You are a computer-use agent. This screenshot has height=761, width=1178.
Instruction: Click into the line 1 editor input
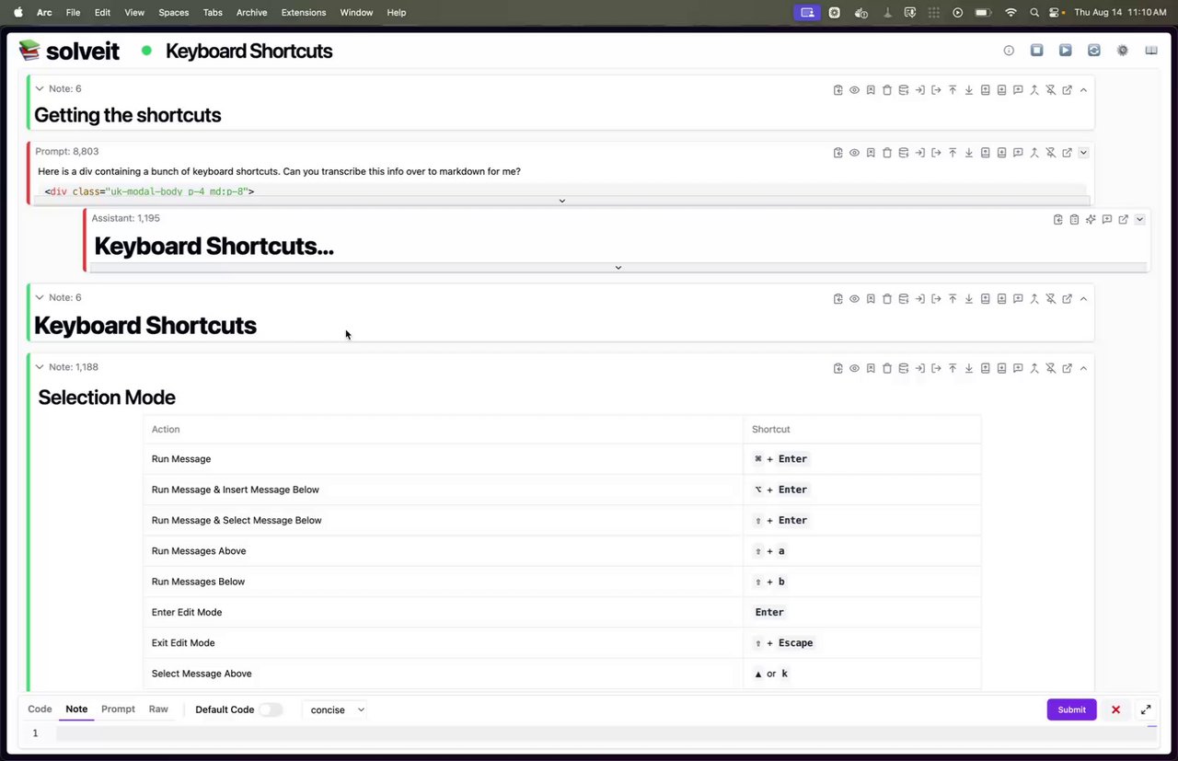(598, 733)
